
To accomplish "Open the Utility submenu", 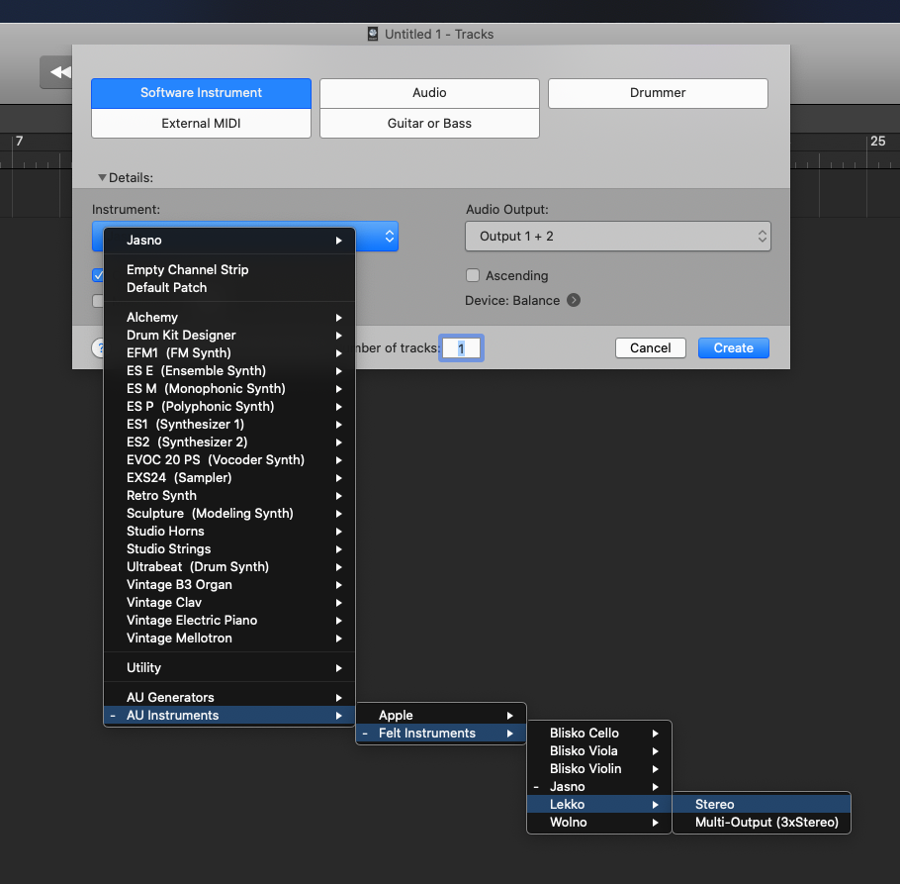I will click(x=229, y=667).
